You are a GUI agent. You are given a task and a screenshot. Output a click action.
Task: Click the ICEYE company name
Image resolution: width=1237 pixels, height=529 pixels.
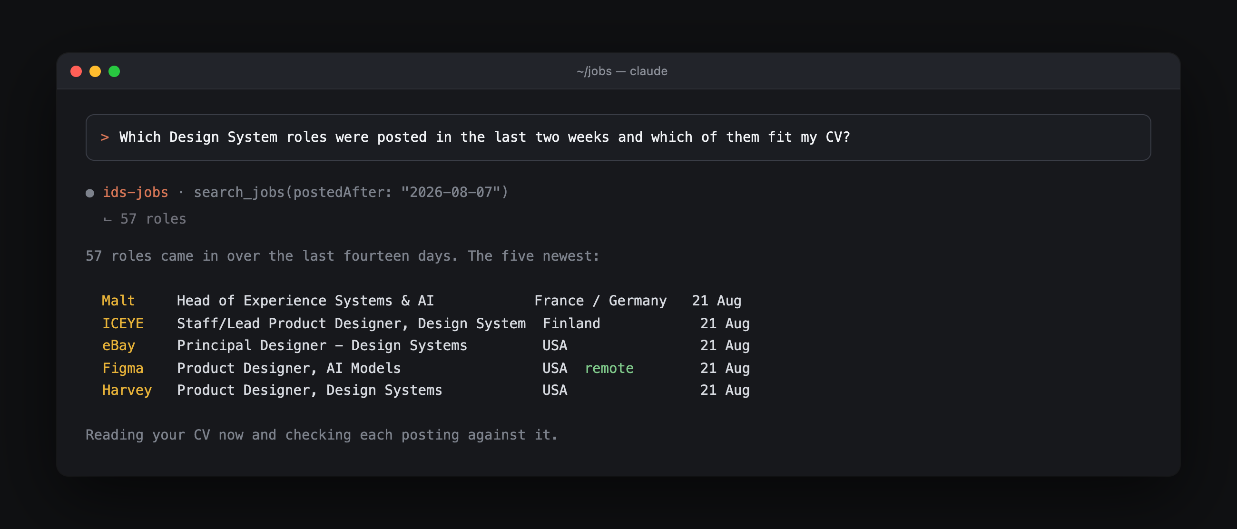tap(122, 323)
